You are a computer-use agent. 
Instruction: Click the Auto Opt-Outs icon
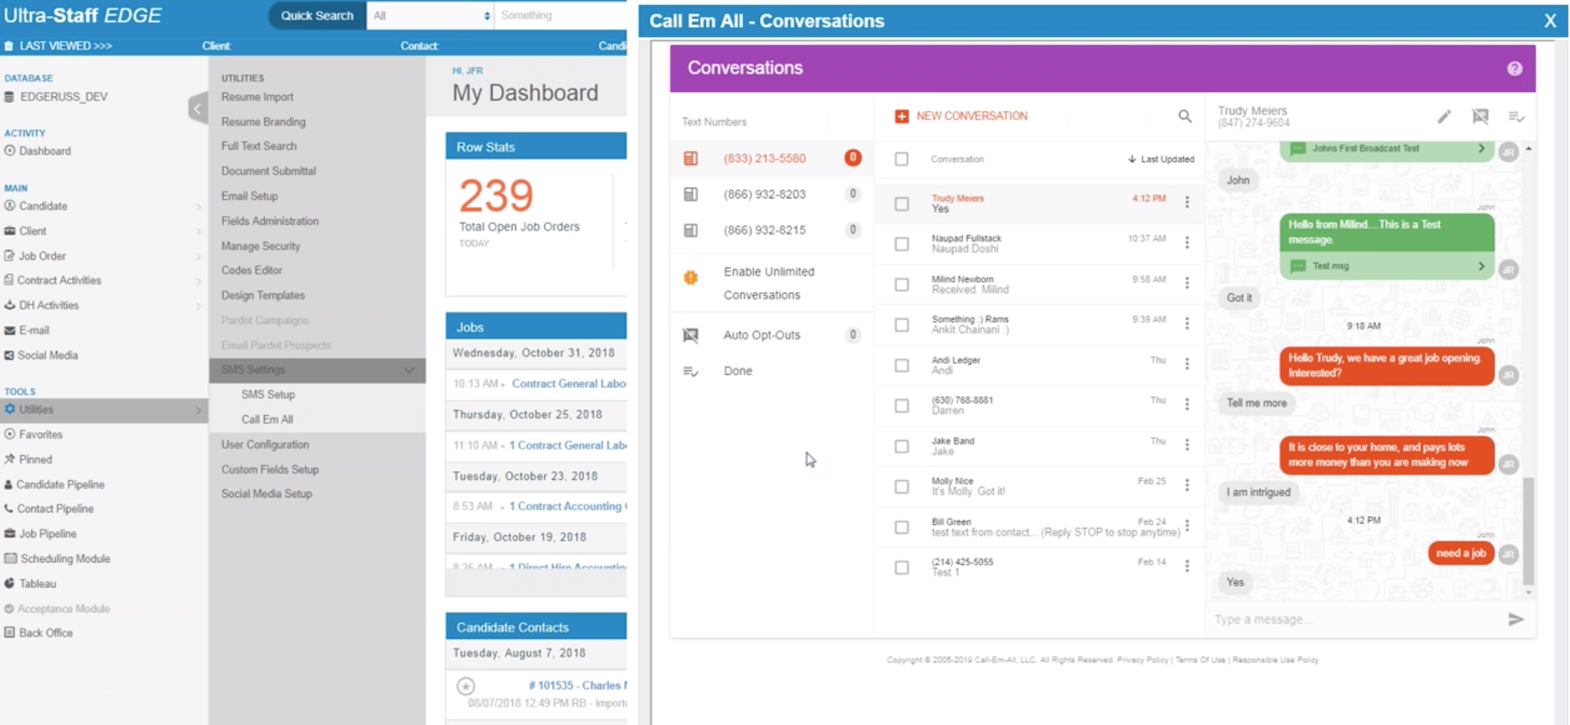tap(690, 334)
